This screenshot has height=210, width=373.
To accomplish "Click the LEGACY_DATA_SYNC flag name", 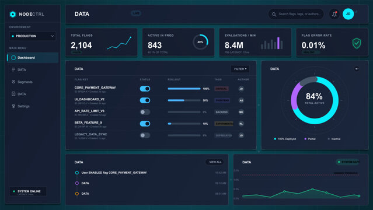I will click(90, 134).
